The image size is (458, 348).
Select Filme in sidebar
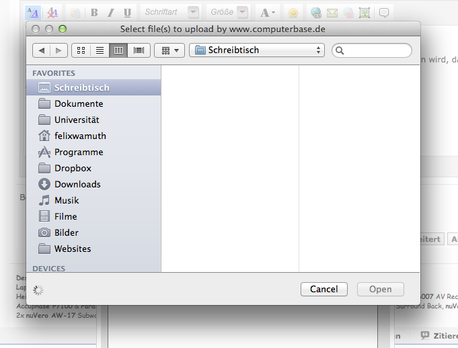93,216
